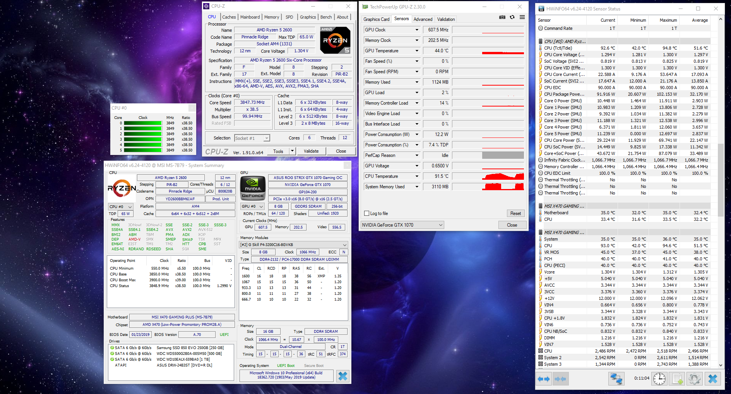
Task: Switch to the Graphics Card tab in GPU-Z
Action: pyautogui.click(x=376, y=19)
